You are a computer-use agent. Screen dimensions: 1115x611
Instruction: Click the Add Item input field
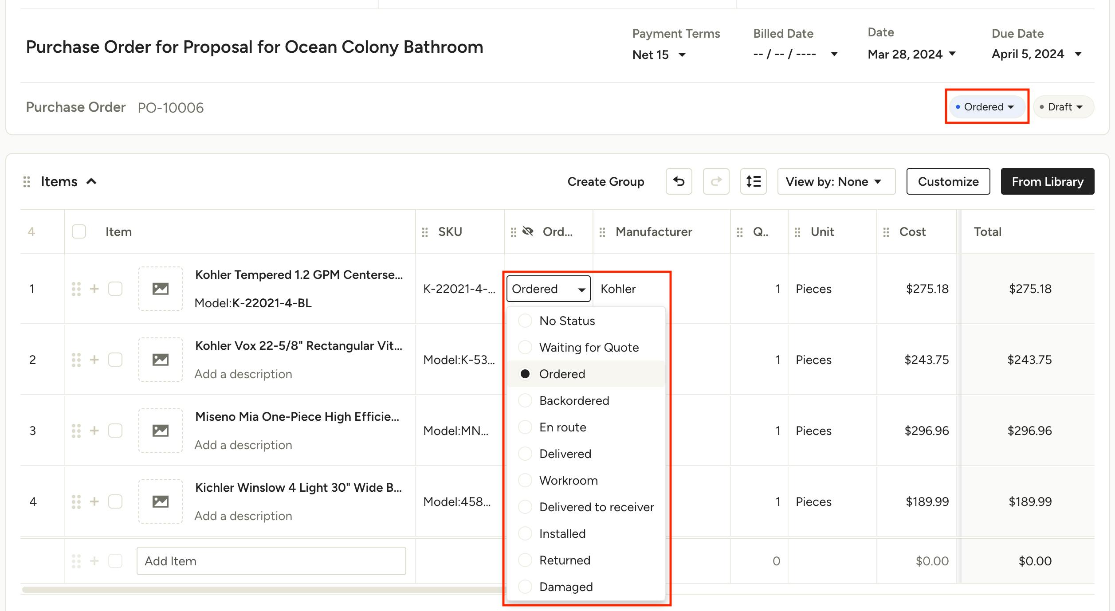(271, 560)
